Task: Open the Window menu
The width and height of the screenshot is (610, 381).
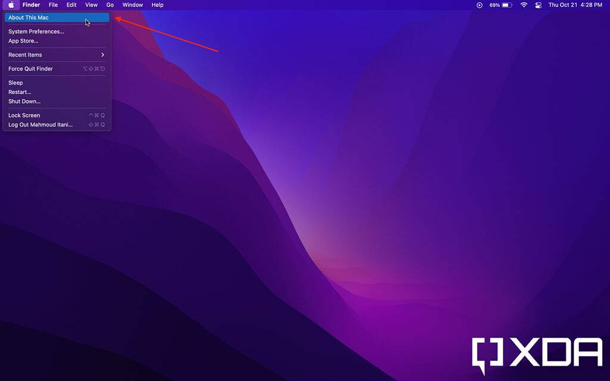Action: 132,5
